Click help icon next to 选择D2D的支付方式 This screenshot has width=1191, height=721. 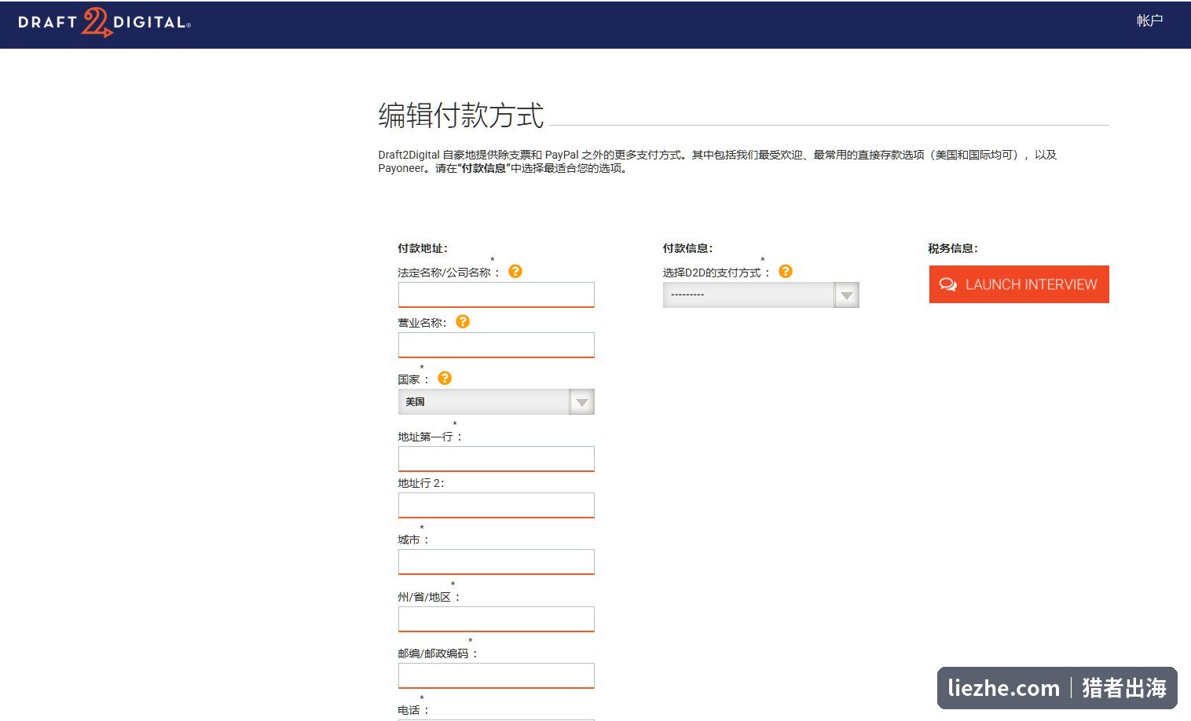pos(786,271)
